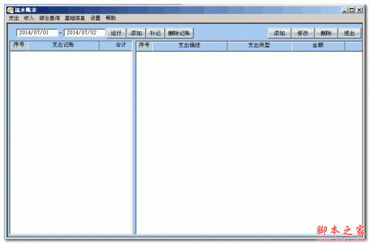
Task: Click the 删除 button beside 退出
Action: coord(326,33)
